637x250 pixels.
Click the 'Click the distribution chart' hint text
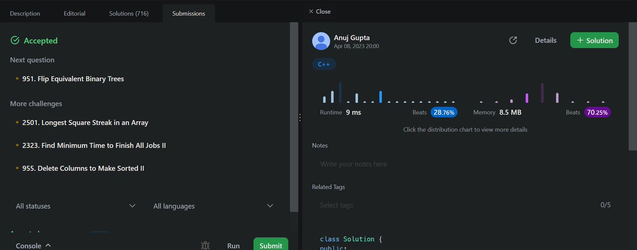click(x=465, y=130)
